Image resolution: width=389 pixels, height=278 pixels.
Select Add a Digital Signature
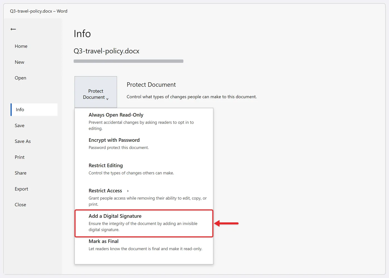[x=144, y=223]
